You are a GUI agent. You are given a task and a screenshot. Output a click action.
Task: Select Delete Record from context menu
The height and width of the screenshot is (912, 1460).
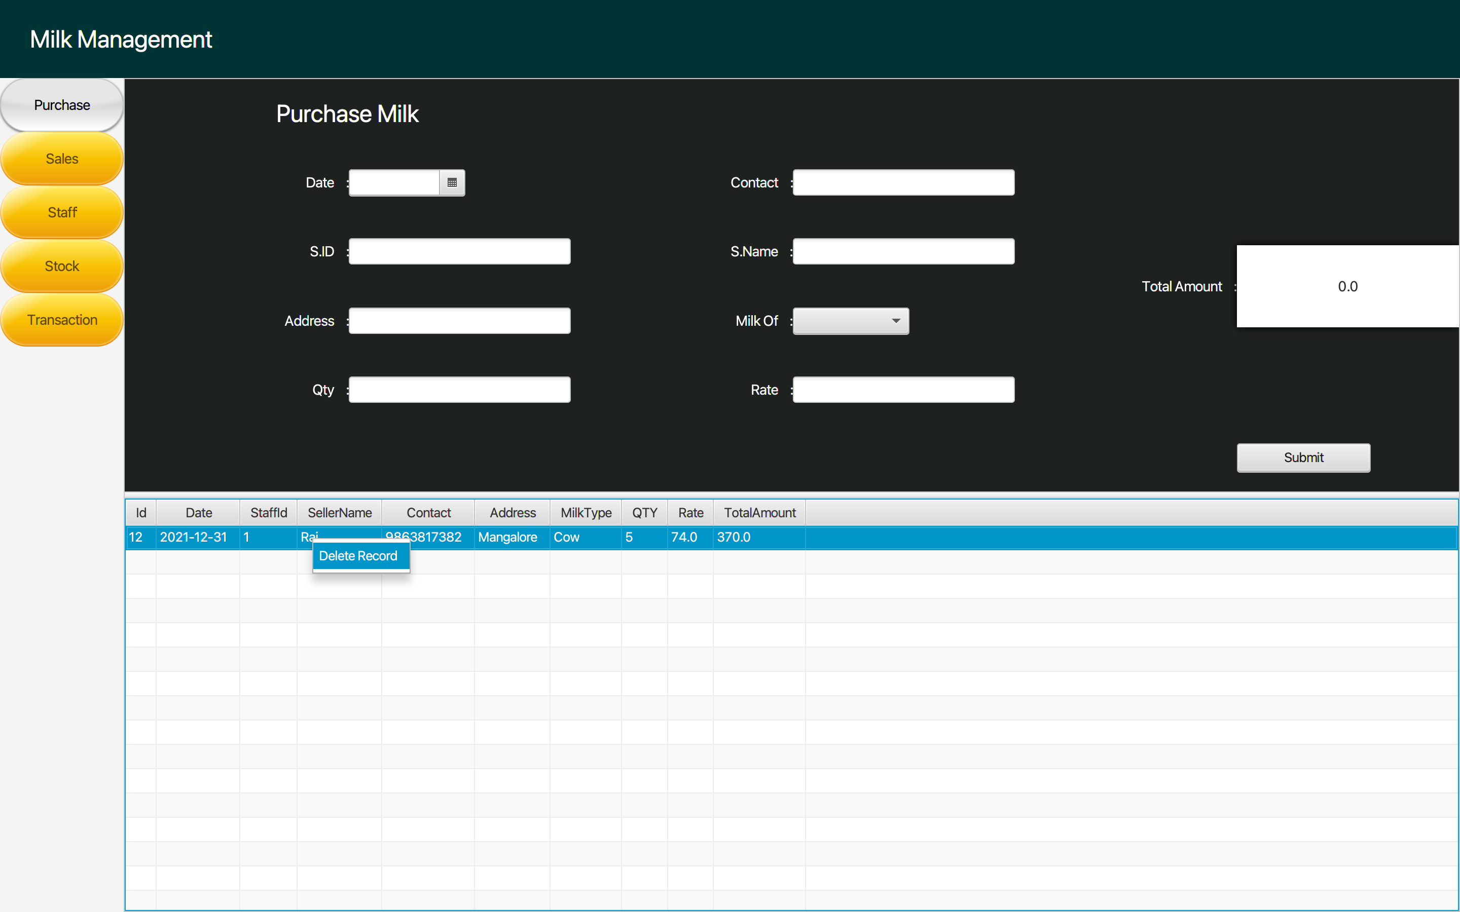[359, 555]
